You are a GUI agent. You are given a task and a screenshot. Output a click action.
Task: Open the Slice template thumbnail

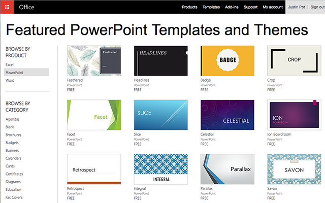click(x=160, y=115)
